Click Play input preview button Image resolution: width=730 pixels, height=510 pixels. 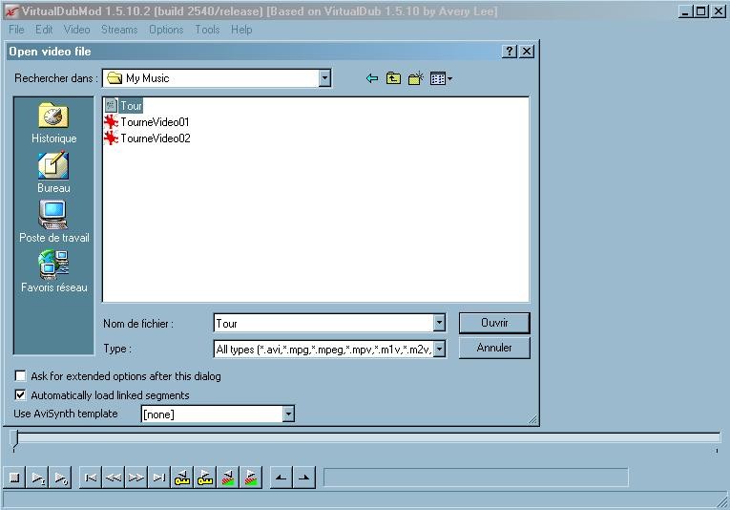tap(38, 478)
